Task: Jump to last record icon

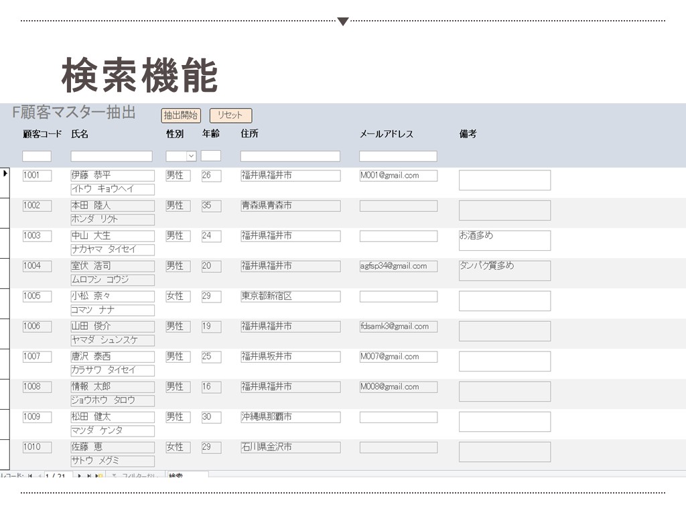Action: click(x=89, y=475)
